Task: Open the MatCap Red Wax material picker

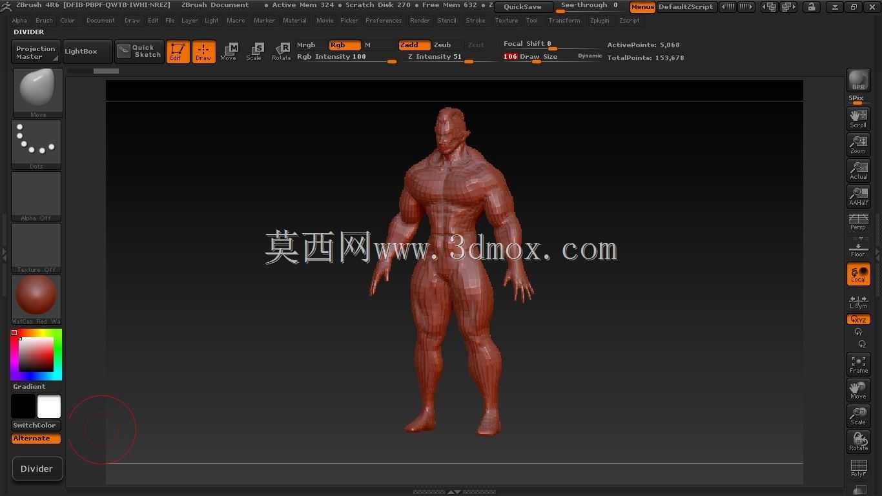Action: pyautogui.click(x=36, y=299)
